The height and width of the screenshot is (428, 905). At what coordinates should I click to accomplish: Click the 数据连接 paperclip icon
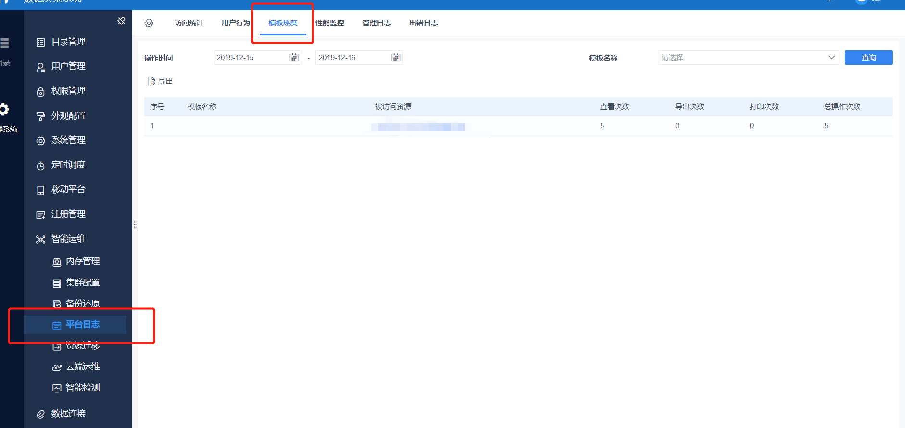click(x=41, y=414)
